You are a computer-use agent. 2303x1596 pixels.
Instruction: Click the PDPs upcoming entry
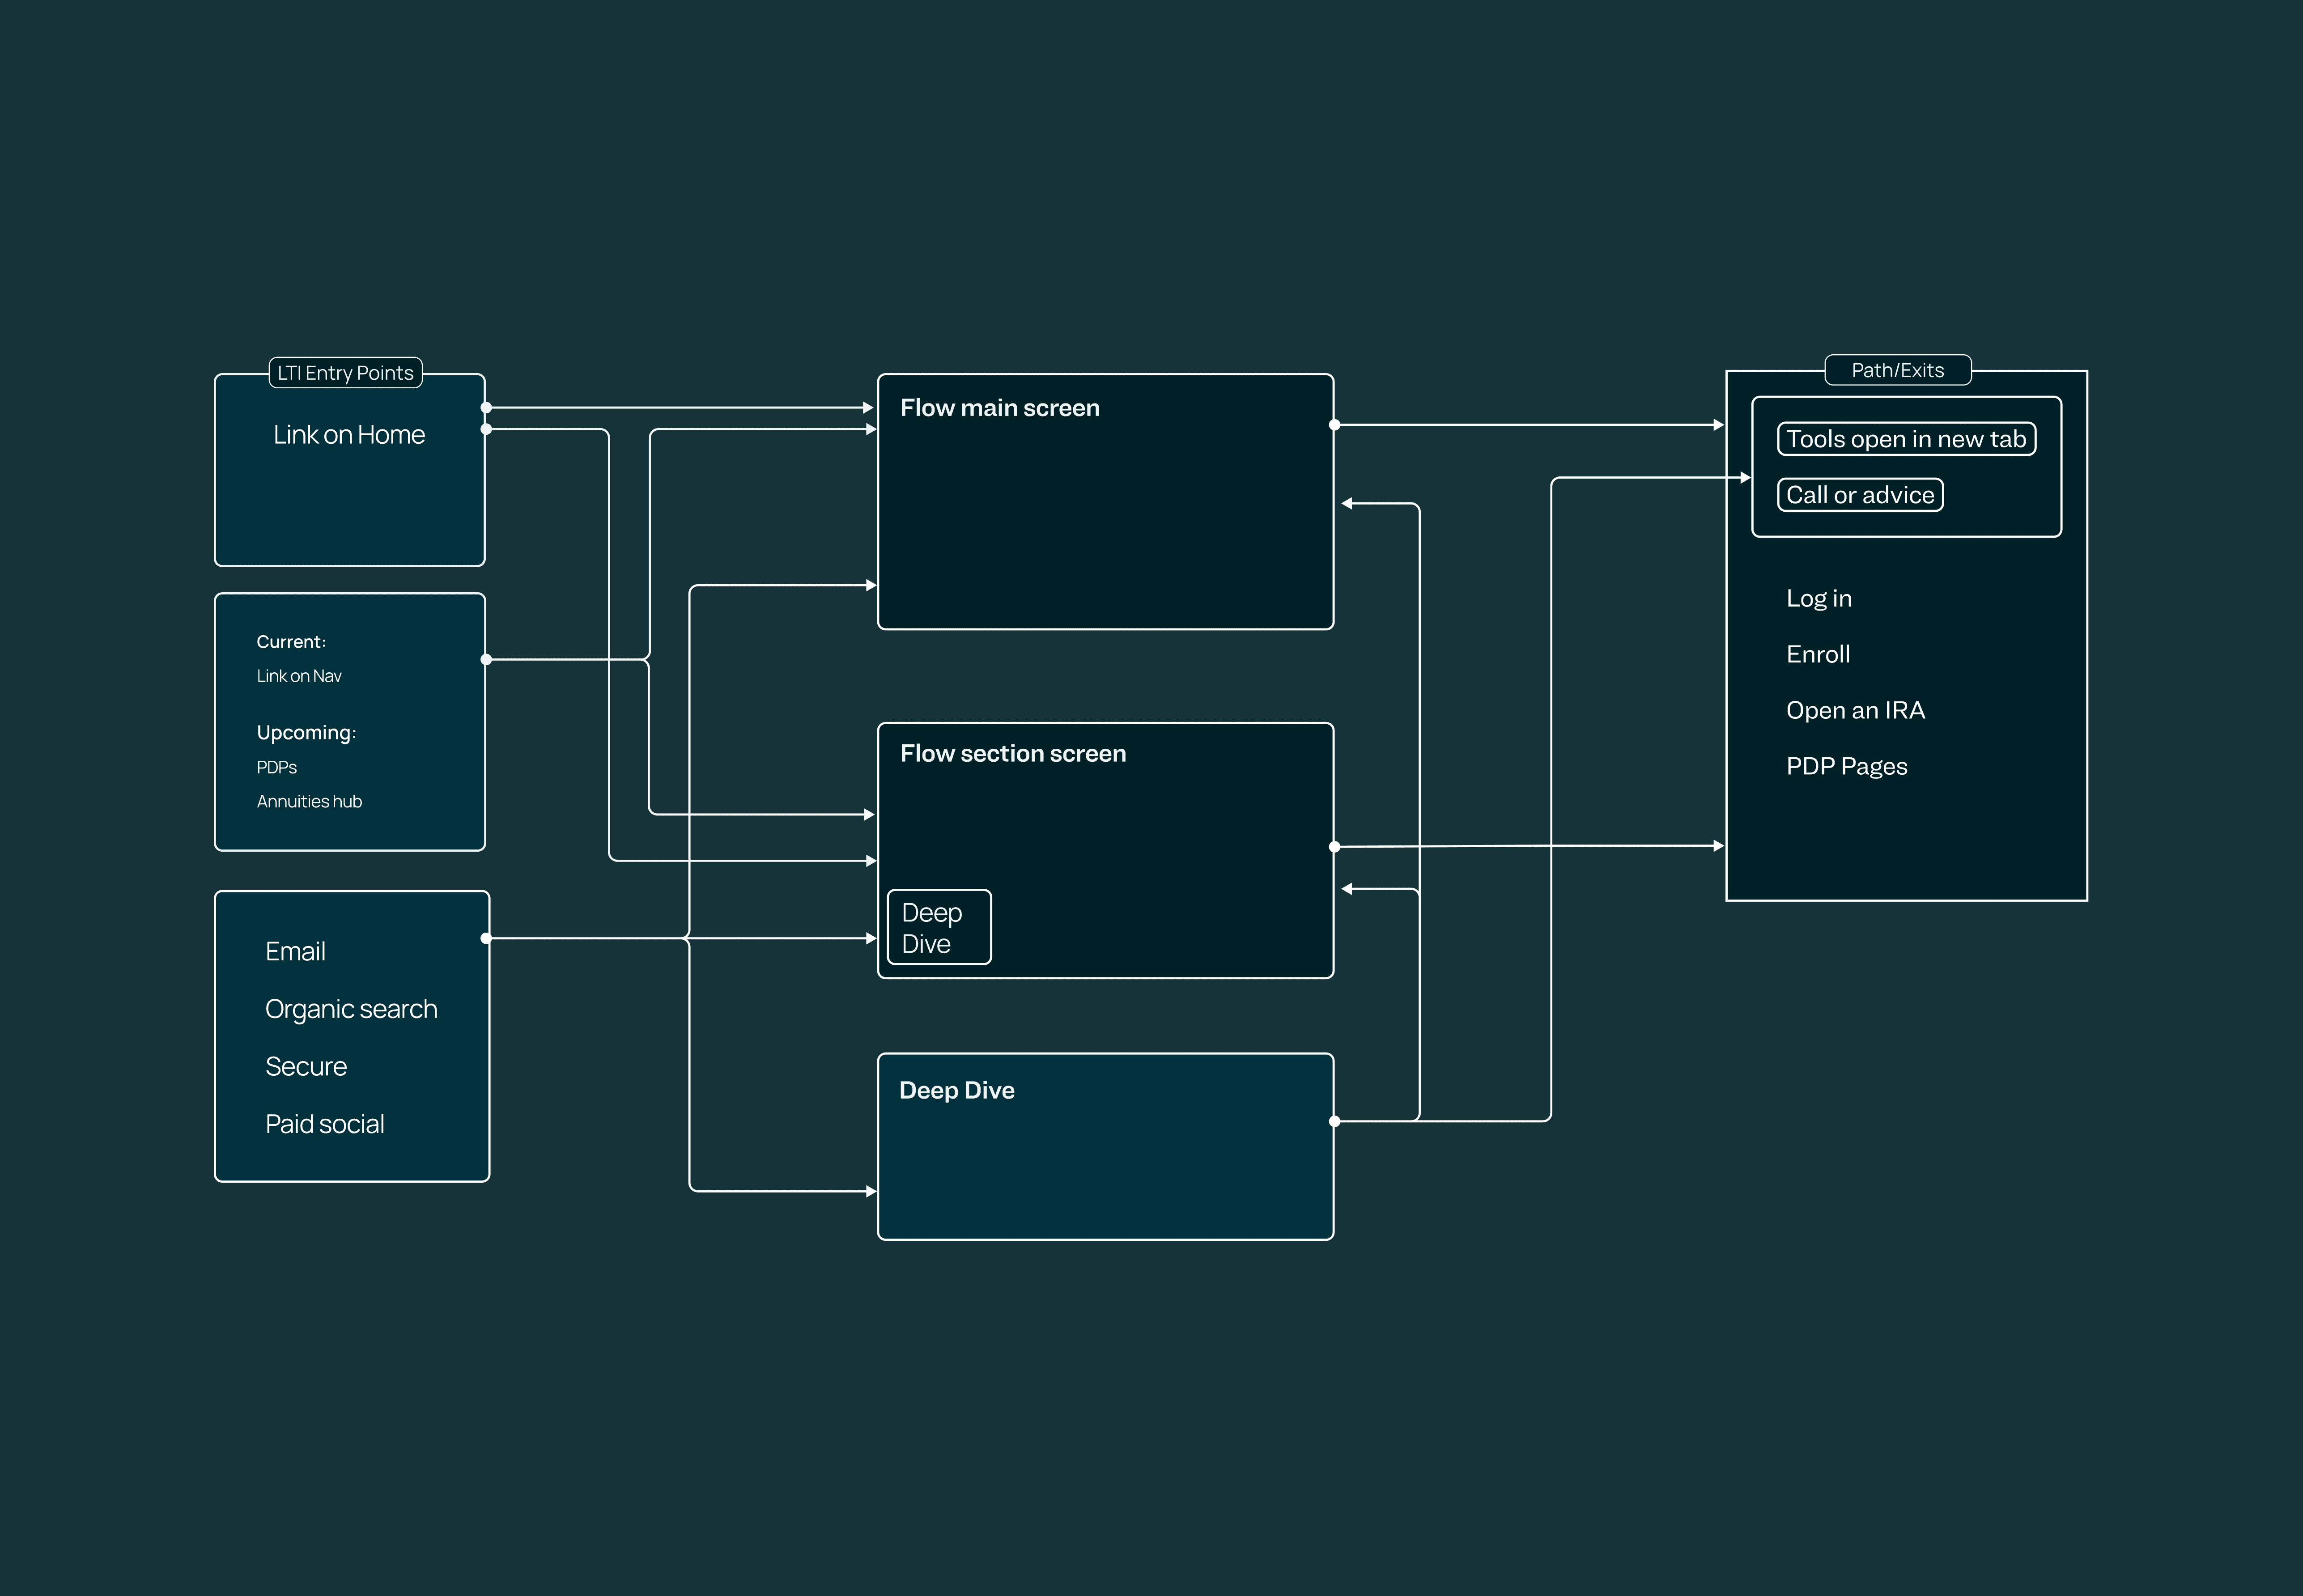[277, 767]
